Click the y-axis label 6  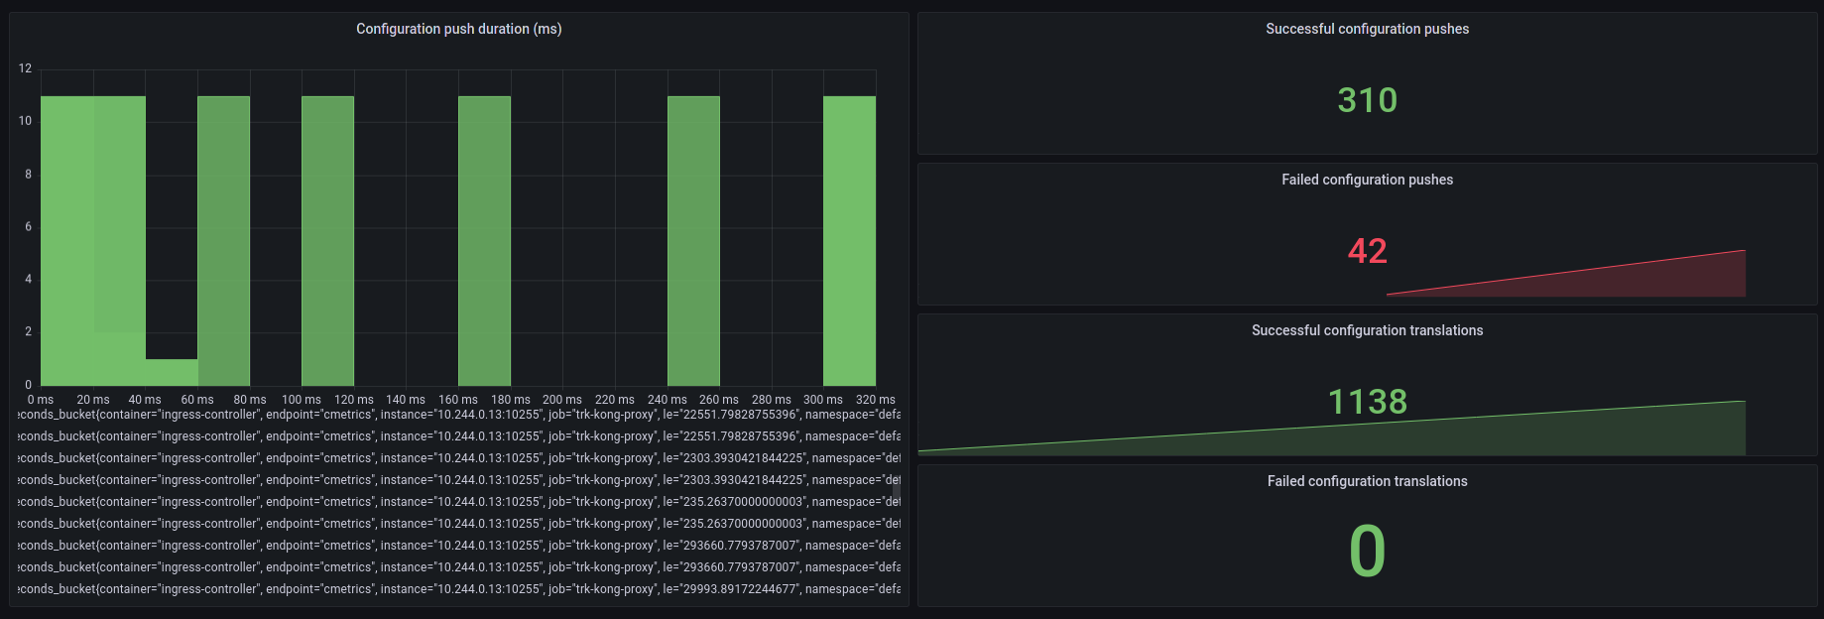coord(28,227)
